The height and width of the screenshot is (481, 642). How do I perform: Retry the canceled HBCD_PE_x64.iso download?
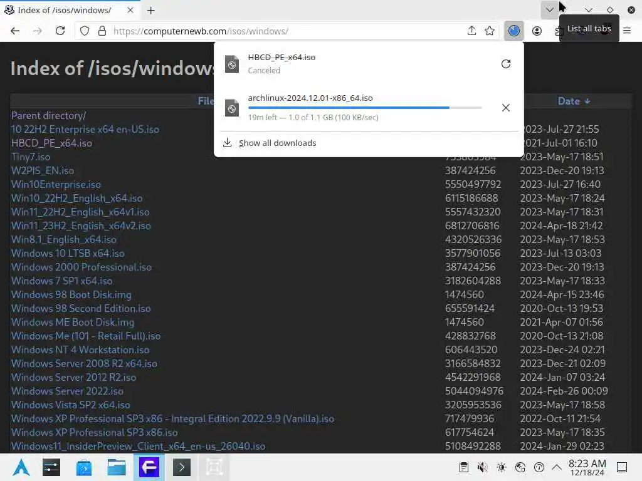tap(506, 64)
